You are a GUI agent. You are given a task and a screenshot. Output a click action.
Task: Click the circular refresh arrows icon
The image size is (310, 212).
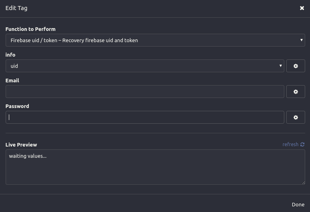click(x=302, y=145)
